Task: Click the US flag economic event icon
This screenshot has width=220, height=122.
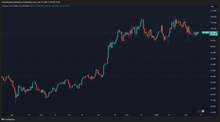Action: 203,111
